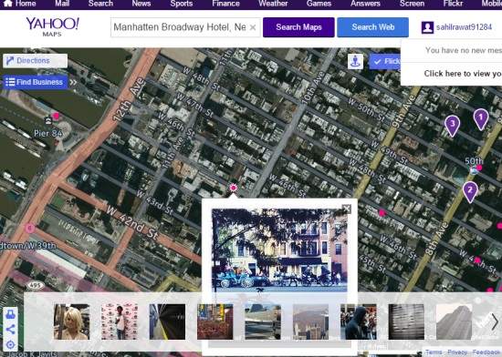Clear the search field with X
Viewport: 502px width, 357px height.
253,27
